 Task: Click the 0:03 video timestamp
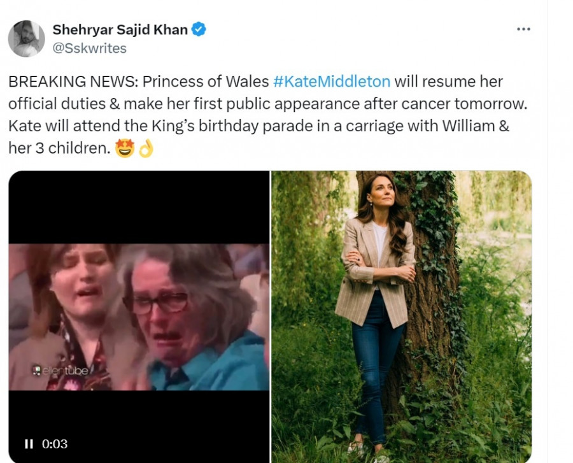coord(55,444)
